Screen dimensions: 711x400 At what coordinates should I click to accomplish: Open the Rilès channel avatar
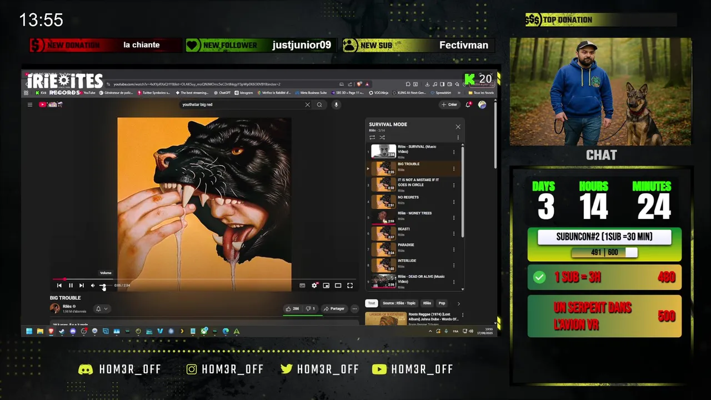[x=55, y=308]
